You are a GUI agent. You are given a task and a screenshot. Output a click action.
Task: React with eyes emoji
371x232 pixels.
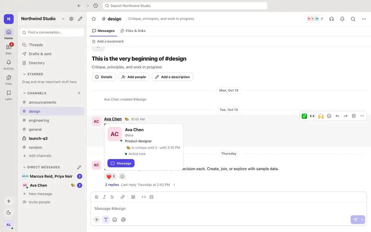tap(313, 116)
